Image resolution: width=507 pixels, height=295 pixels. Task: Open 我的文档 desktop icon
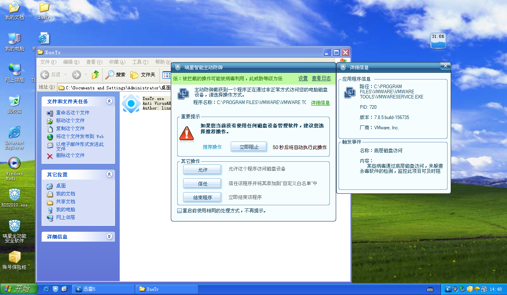coord(14,10)
